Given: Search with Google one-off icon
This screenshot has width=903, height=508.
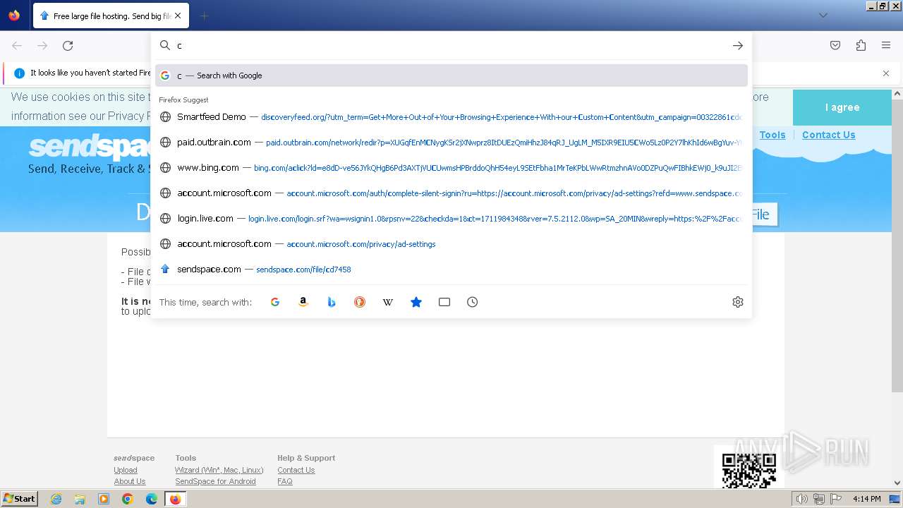Looking at the screenshot, I should click(x=275, y=302).
